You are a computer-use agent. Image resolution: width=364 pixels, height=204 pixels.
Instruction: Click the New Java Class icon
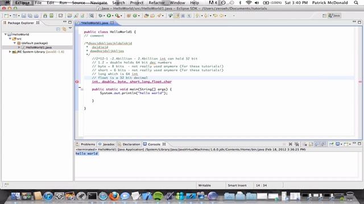[x=135, y=16]
